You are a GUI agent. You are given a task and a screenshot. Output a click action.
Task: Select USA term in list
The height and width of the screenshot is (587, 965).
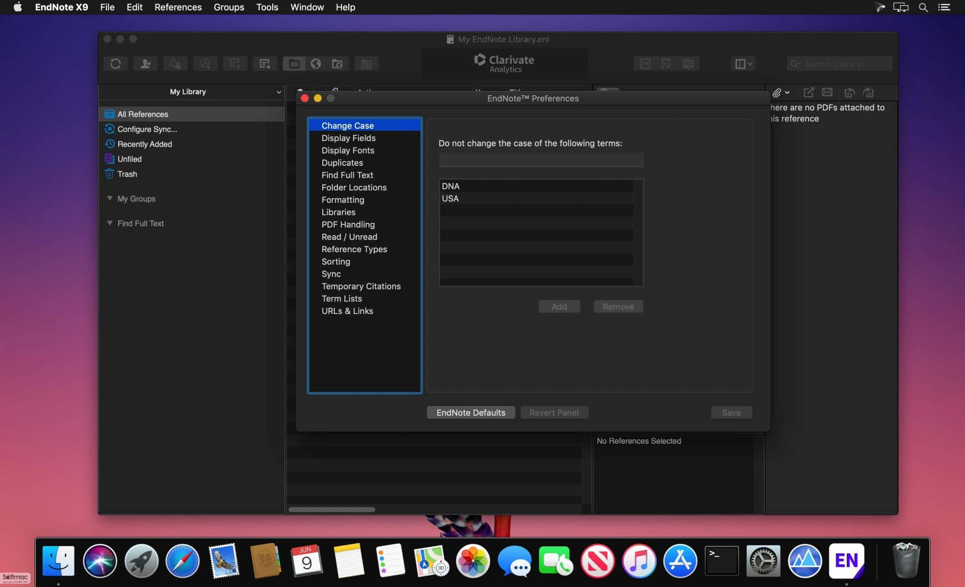(537, 198)
